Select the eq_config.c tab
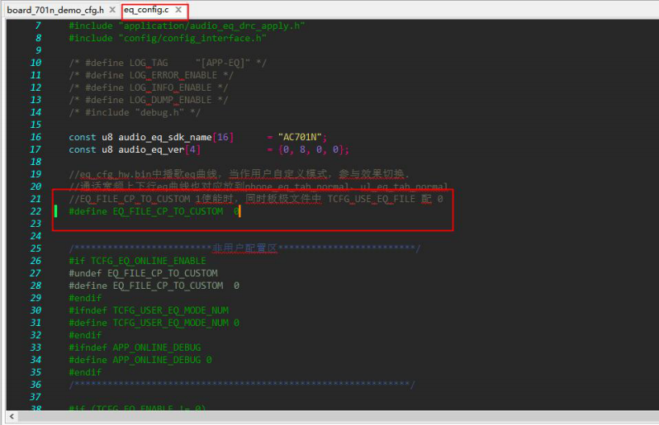The image size is (659, 425). click(146, 10)
